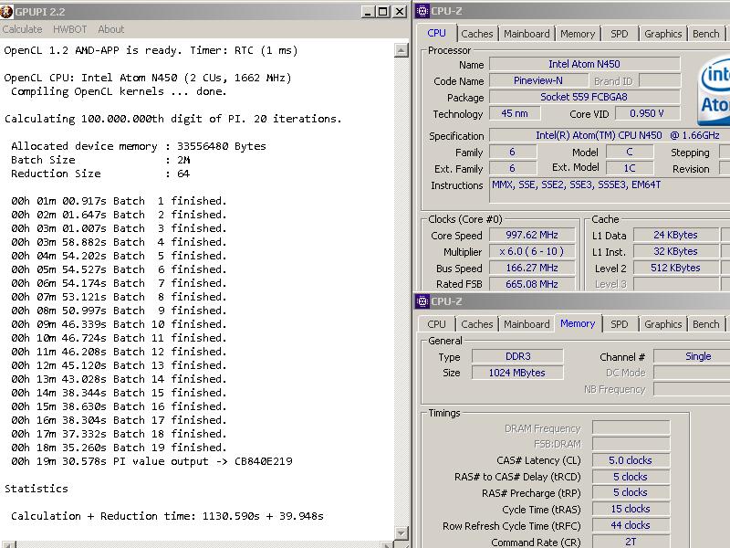Click the memory Type field 'DDR3'

click(x=517, y=356)
